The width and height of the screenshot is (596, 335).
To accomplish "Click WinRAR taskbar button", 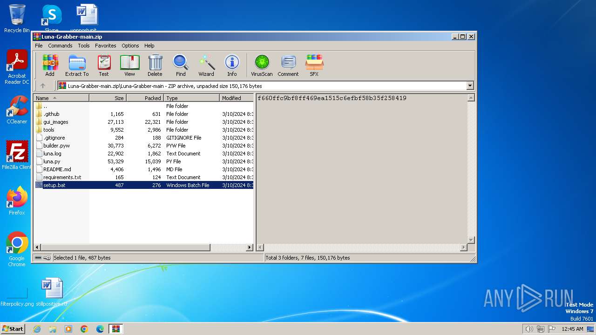I will coord(116,329).
